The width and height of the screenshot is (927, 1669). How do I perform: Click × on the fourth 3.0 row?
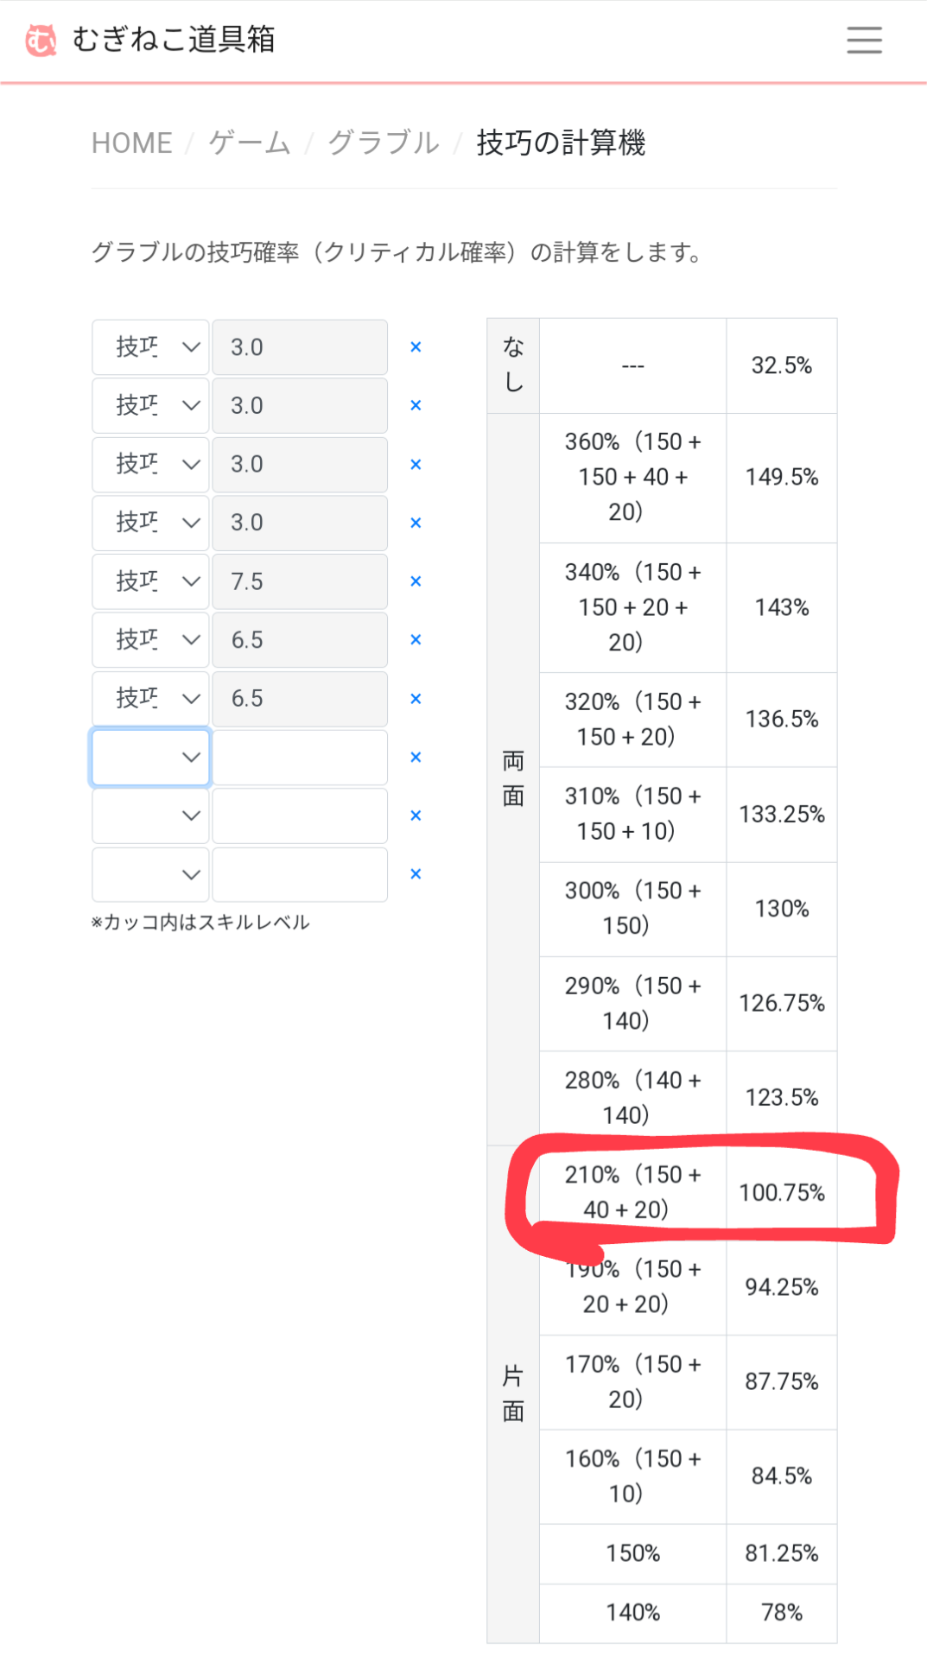[416, 523]
